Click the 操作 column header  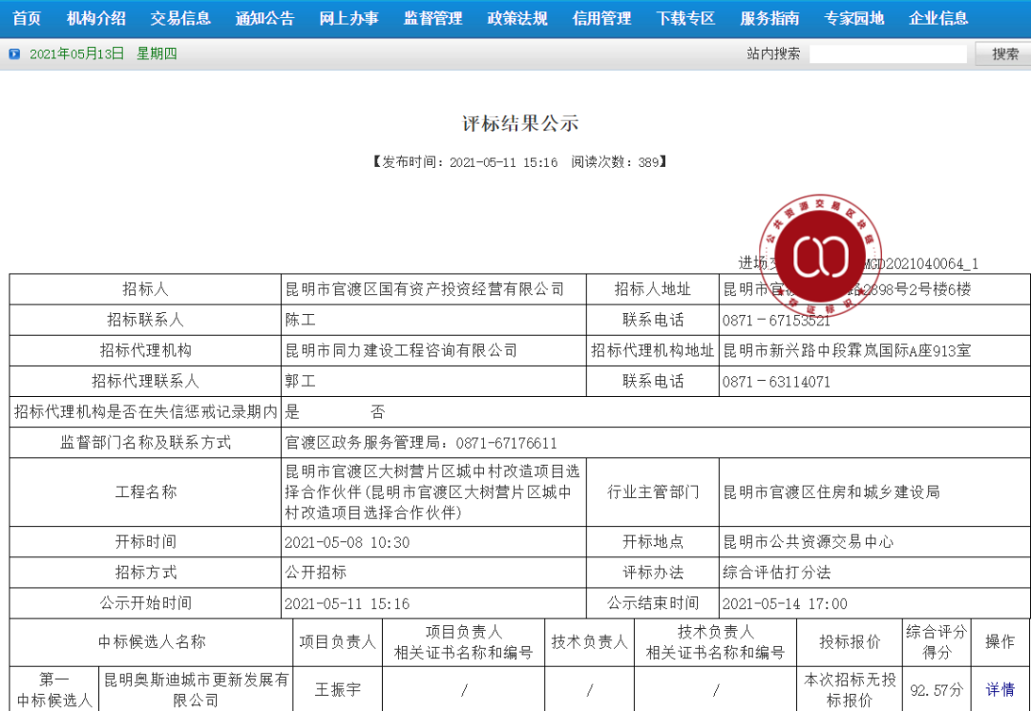point(1000,642)
